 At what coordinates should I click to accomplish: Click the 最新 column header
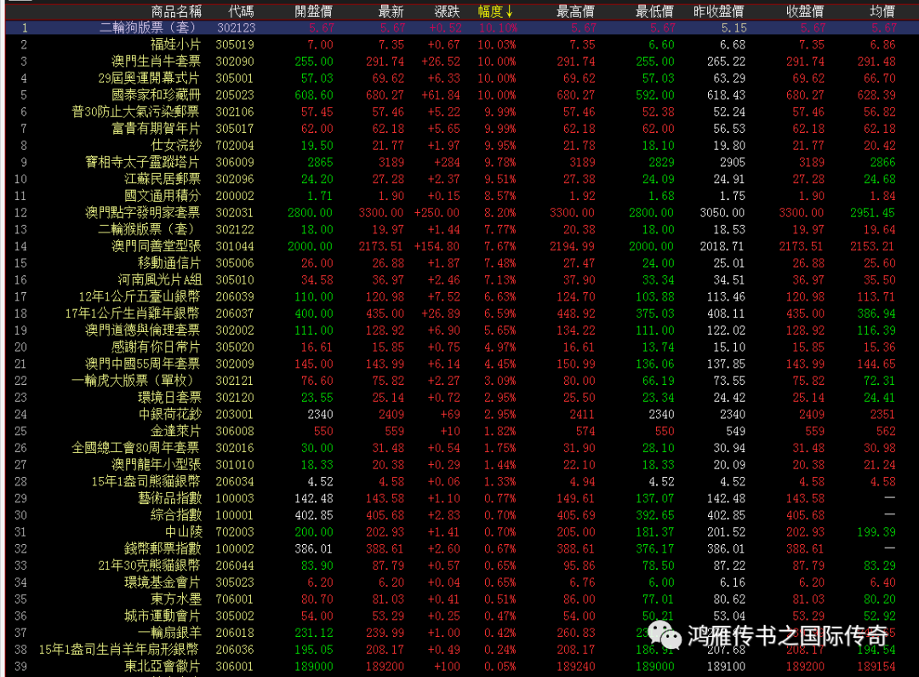(x=391, y=11)
